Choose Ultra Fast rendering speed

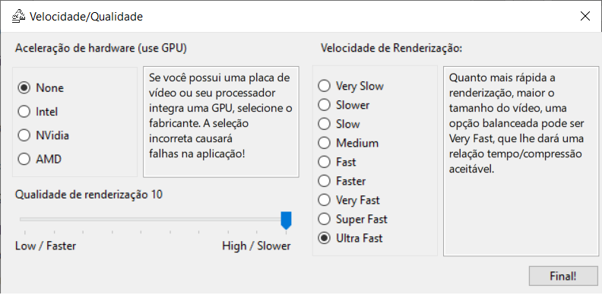point(350,238)
